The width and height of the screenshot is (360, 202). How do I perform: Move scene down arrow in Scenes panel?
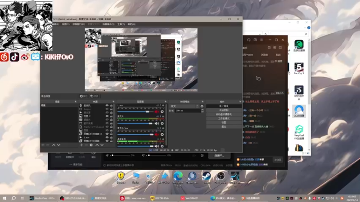[58, 145]
